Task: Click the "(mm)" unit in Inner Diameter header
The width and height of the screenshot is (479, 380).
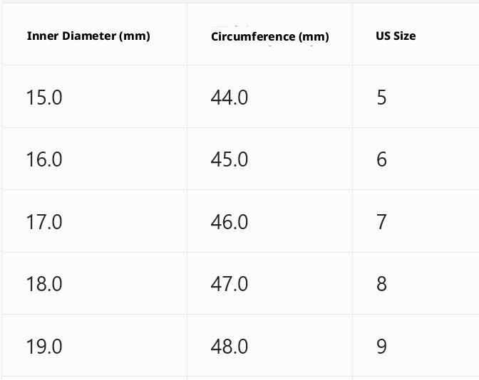Action: click(x=135, y=36)
